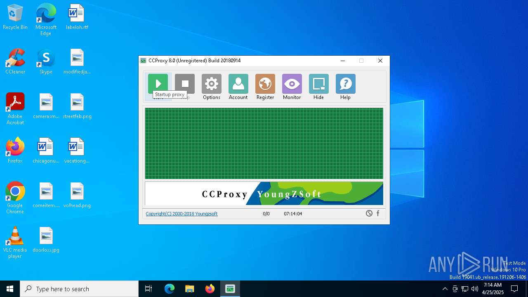The width and height of the screenshot is (528, 297).
Task: Launch Firefox from the taskbar
Action: [210, 289]
